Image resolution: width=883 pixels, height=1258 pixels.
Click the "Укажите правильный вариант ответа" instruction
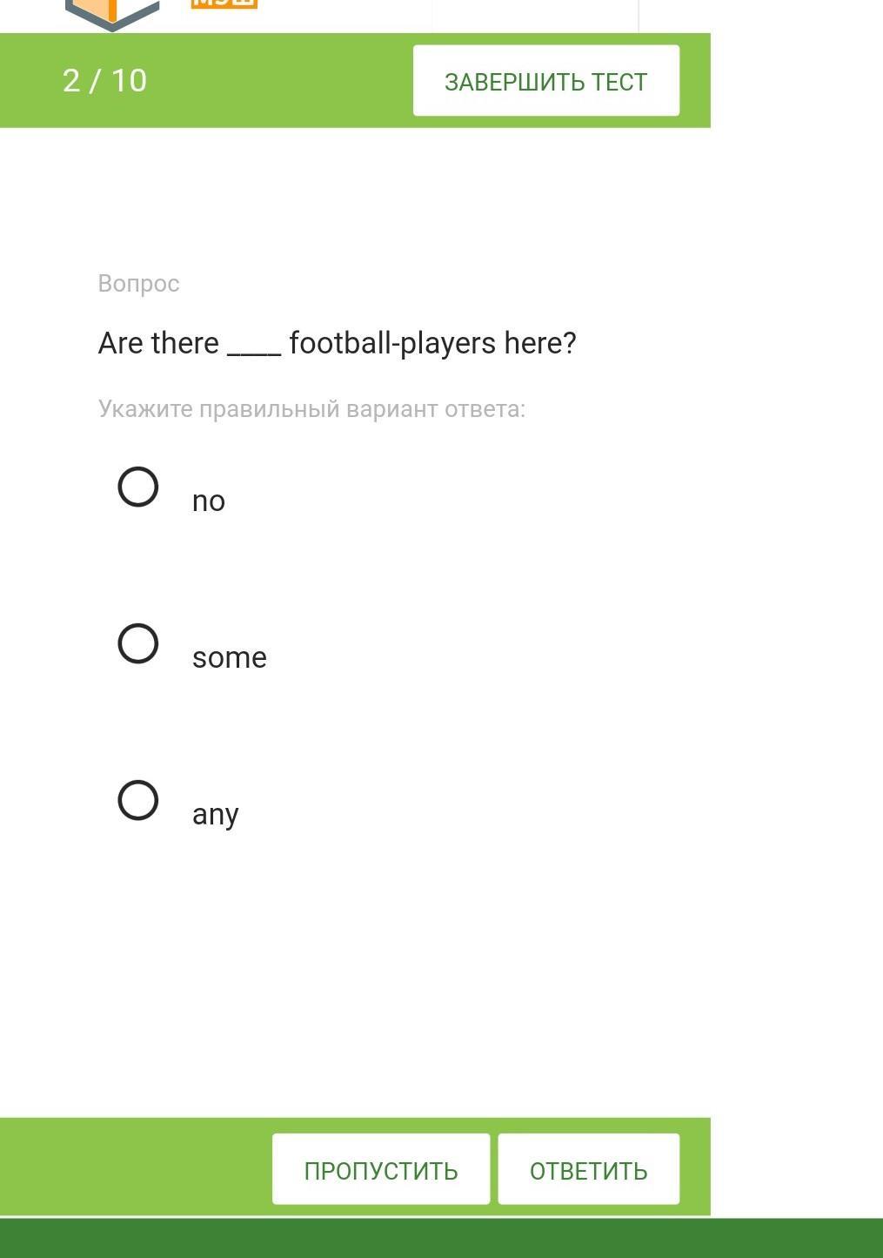pos(311,409)
